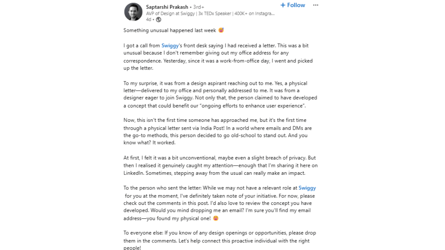Click paragraph starting "At first, I felt"
Viewport: 445px width, 250px height.
point(220,165)
